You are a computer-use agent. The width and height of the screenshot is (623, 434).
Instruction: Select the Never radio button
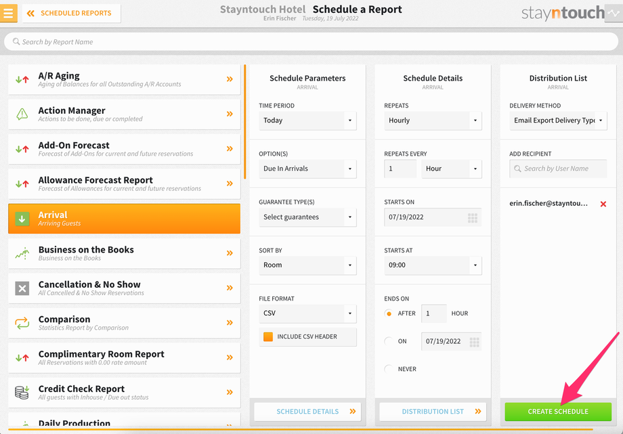[x=389, y=369]
